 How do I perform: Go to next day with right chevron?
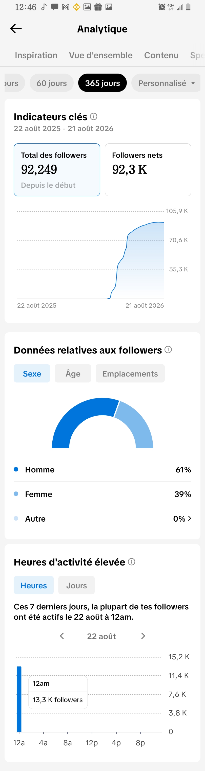[x=143, y=636]
